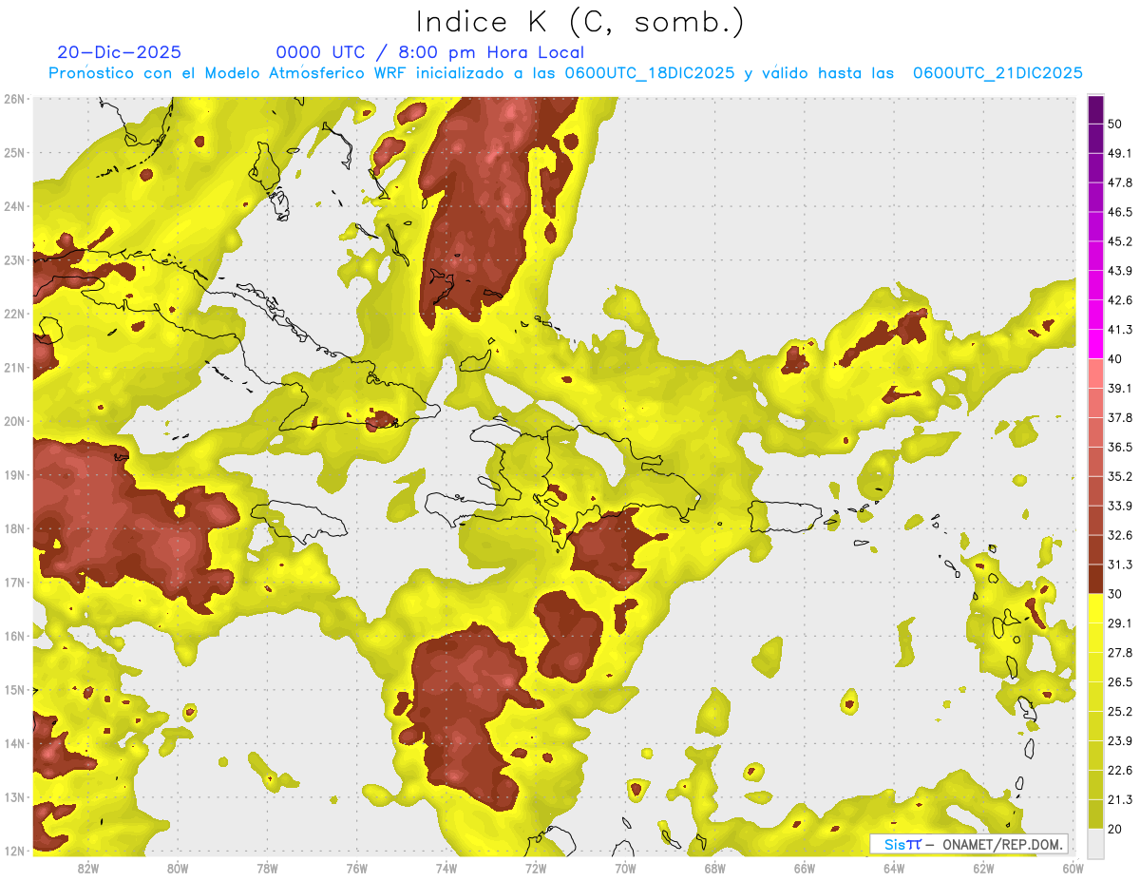The width and height of the screenshot is (1140, 881).
Task: Click the 'Pronostico con el Modelo Atmosferico WRF' line
Action: (x=565, y=72)
